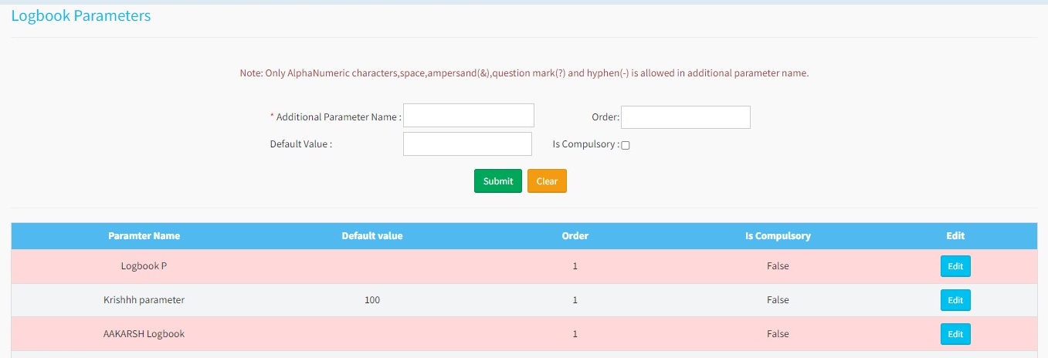The image size is (1048, 358).
Task: Click the Logbook Parameters page heading
Action: [x=81, y=15]
